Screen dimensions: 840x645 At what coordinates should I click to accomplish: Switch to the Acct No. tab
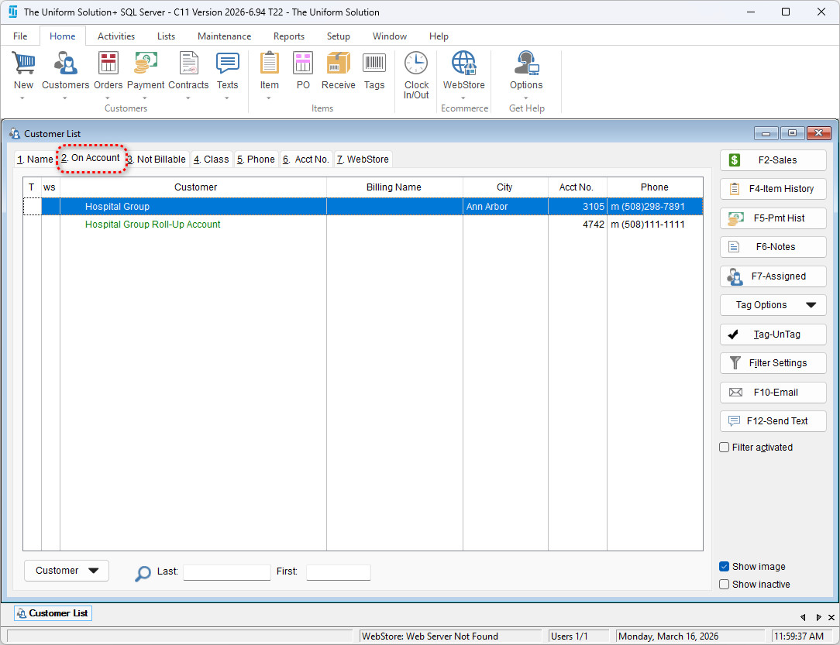307,160
